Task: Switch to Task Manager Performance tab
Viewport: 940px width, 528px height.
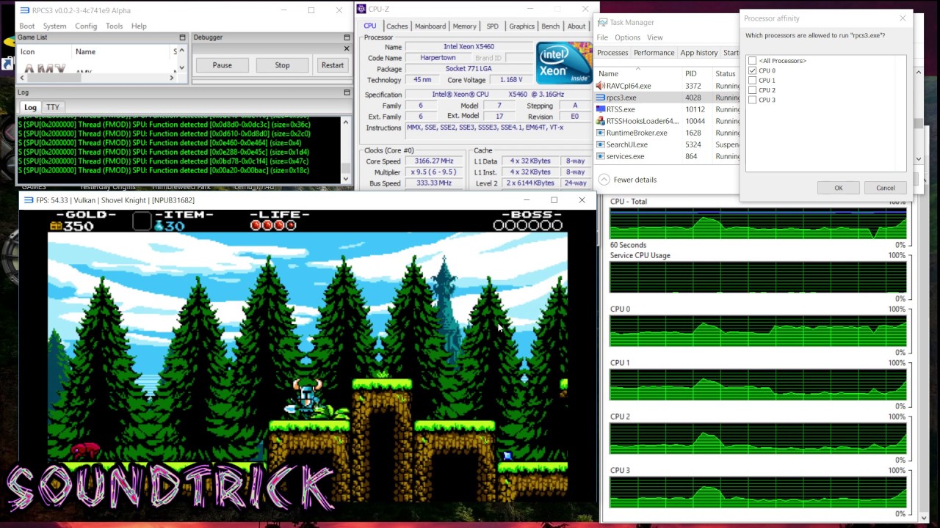Action: pos(654,53)
